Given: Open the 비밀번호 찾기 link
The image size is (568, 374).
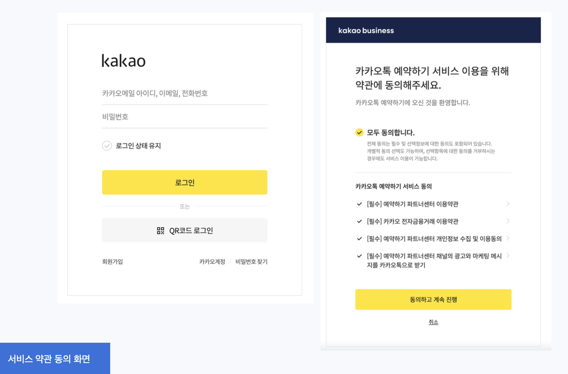Looking at the screenshot, I should 251,262.
